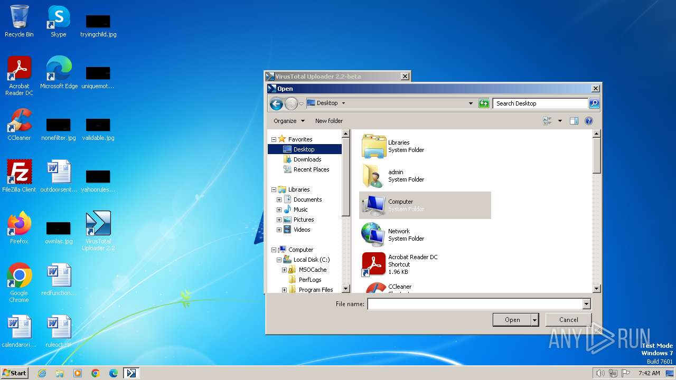Open Internet Explorer from taskbar
This screenshot has height=380, width=676.
(42, 373)
